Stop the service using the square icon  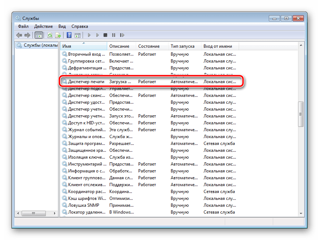(105, 35)
